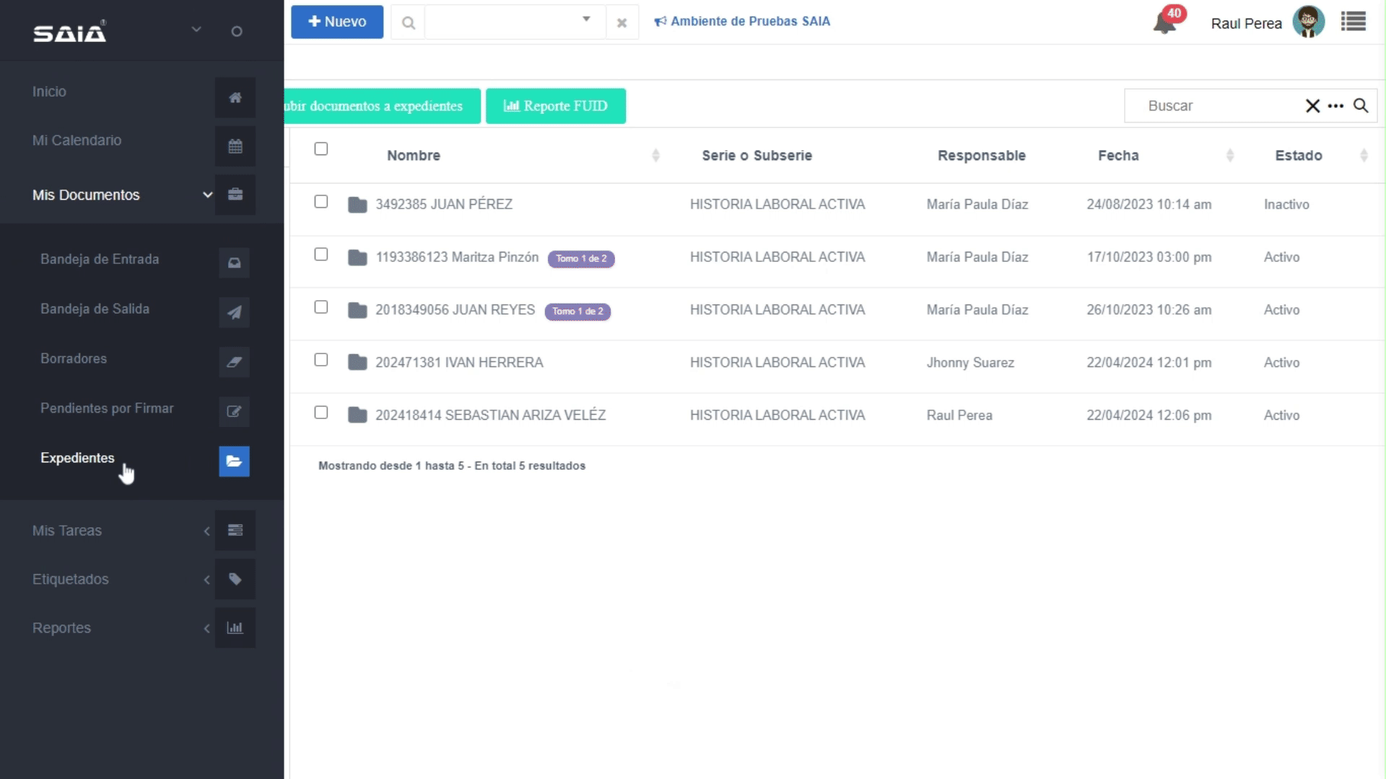Image resolution: width=1386 pixels, height=779 pixels.
Task: Select the 202471381 IVAN HERRERA checkbox
Action: [x=321, y=360]
